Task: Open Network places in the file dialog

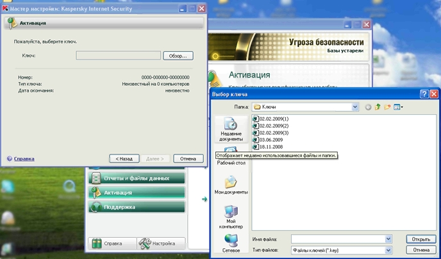Action: pos(231,243)
